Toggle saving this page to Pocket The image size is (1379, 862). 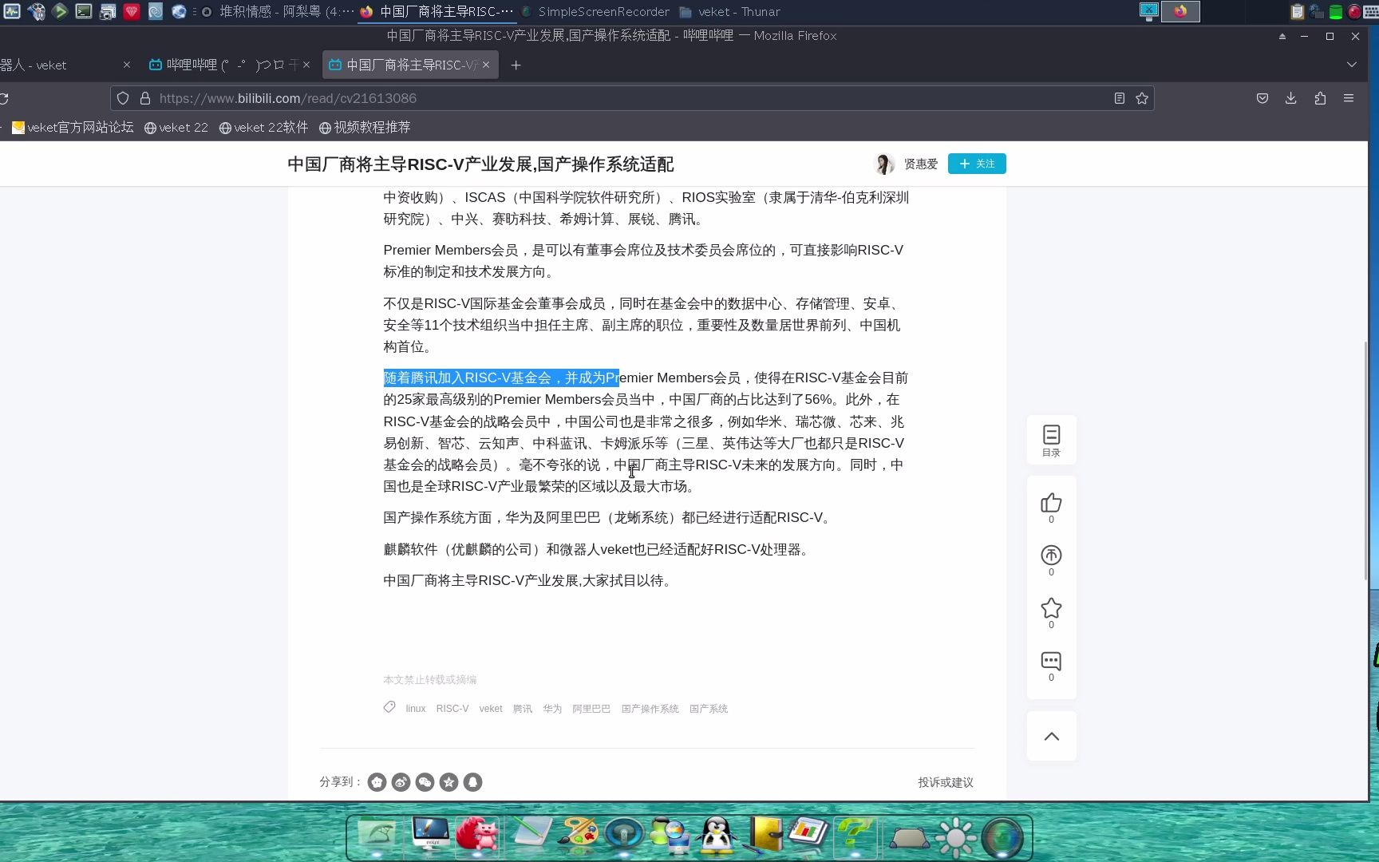tap(1262, 97)
